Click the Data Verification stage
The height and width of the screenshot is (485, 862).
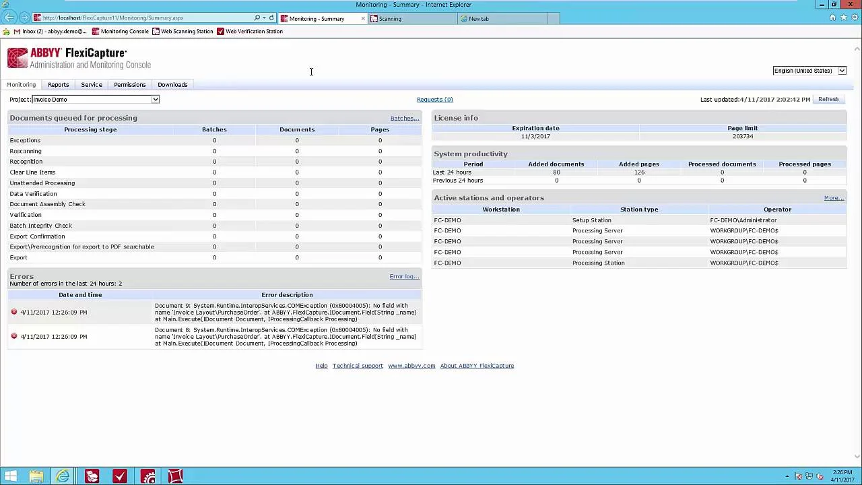click(x=33, y=194)
